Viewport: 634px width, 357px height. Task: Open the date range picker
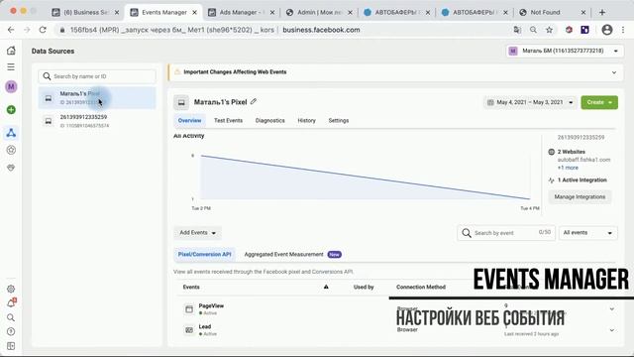[x=531, y=102]
